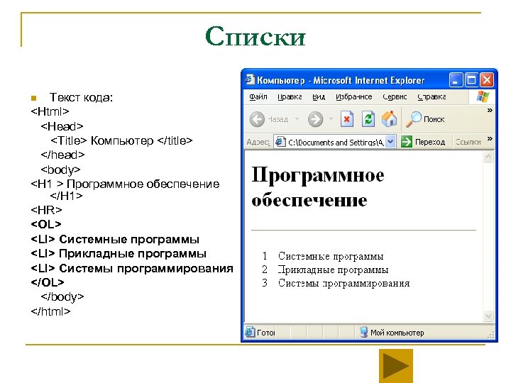Click the Списки slide title
The image size is (511, 383).
255,36
